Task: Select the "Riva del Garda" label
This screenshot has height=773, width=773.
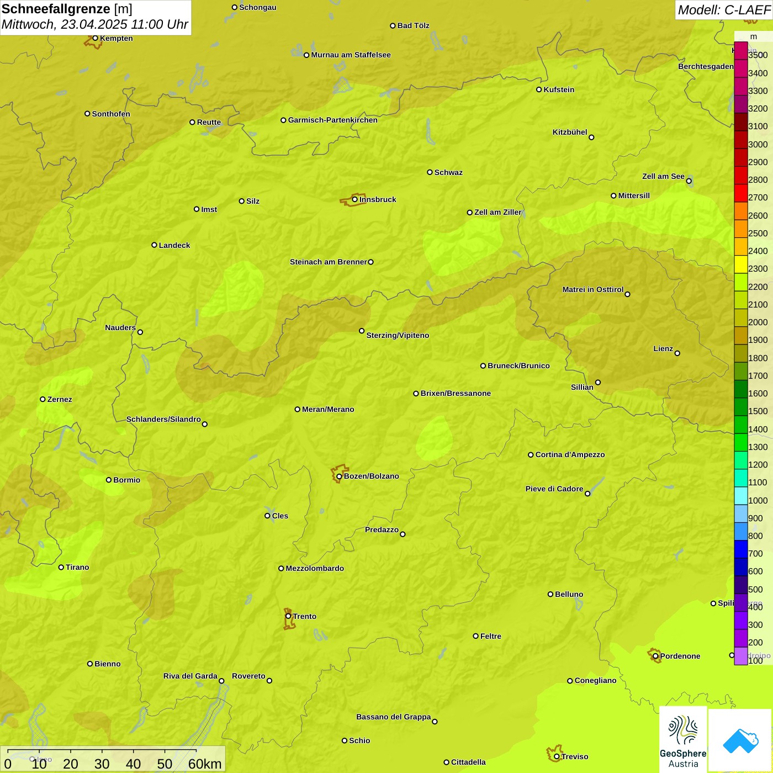Action: (190, 676)
